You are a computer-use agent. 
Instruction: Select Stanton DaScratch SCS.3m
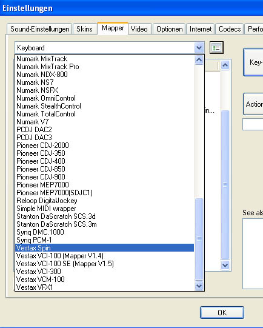coord(104,224)
